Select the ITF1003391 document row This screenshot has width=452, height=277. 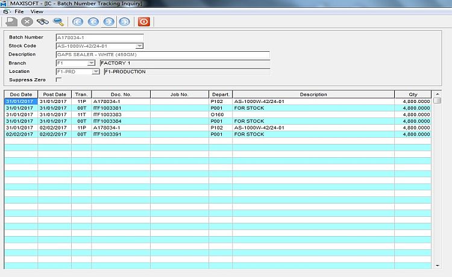121,134
